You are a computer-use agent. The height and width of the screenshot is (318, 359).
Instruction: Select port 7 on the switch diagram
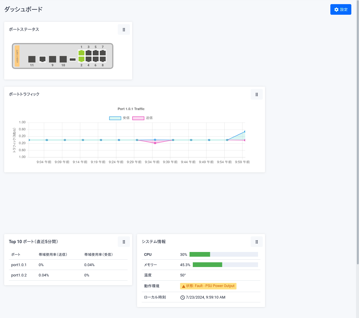[x=103, y=53]
